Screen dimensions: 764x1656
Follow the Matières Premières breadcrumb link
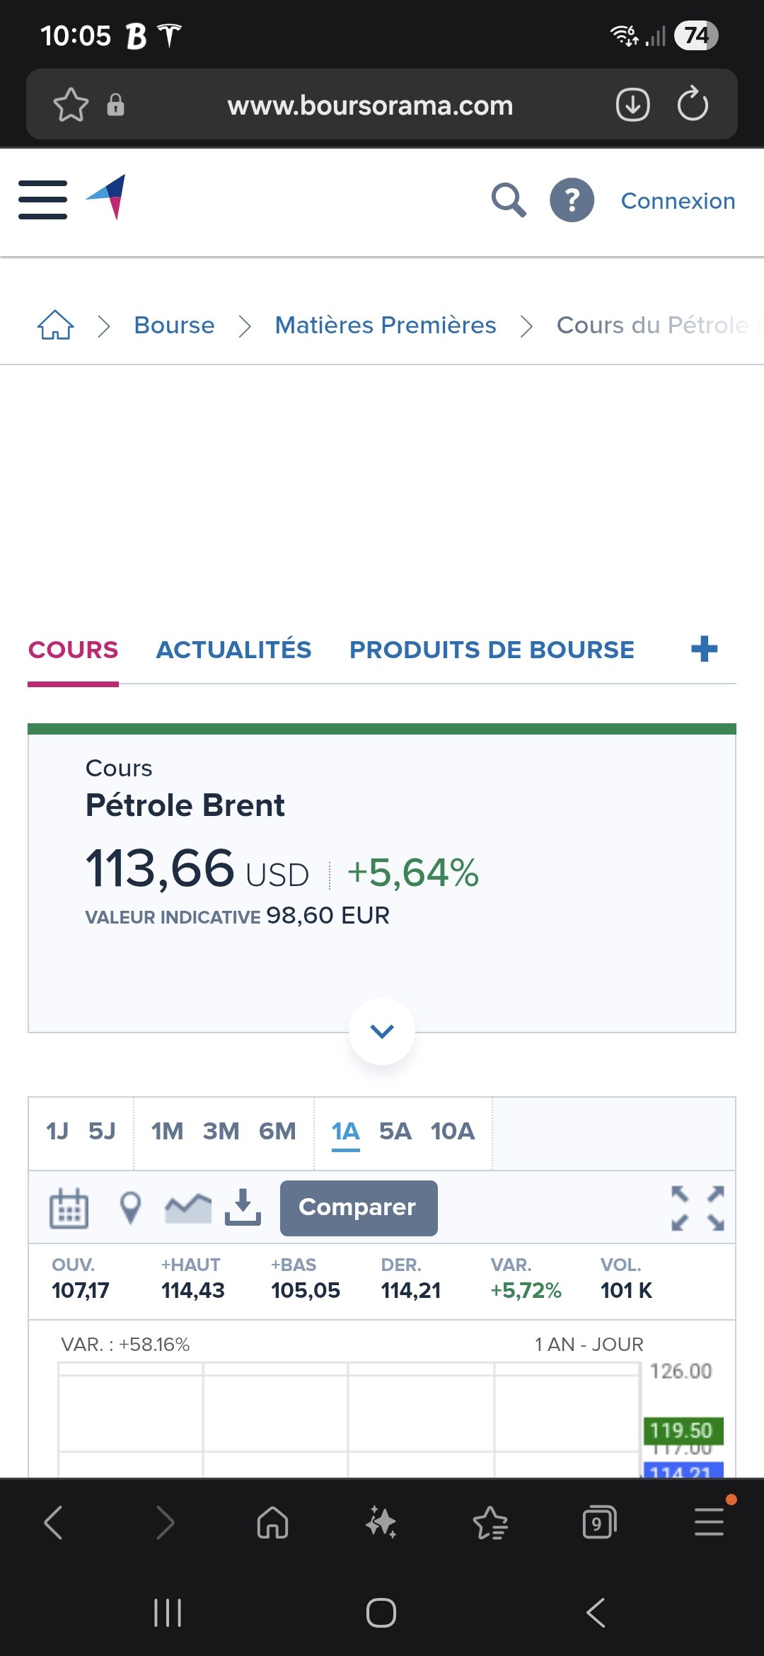click(x=386, y=326)
